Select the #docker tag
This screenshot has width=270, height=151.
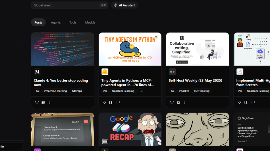pos(184,91)
